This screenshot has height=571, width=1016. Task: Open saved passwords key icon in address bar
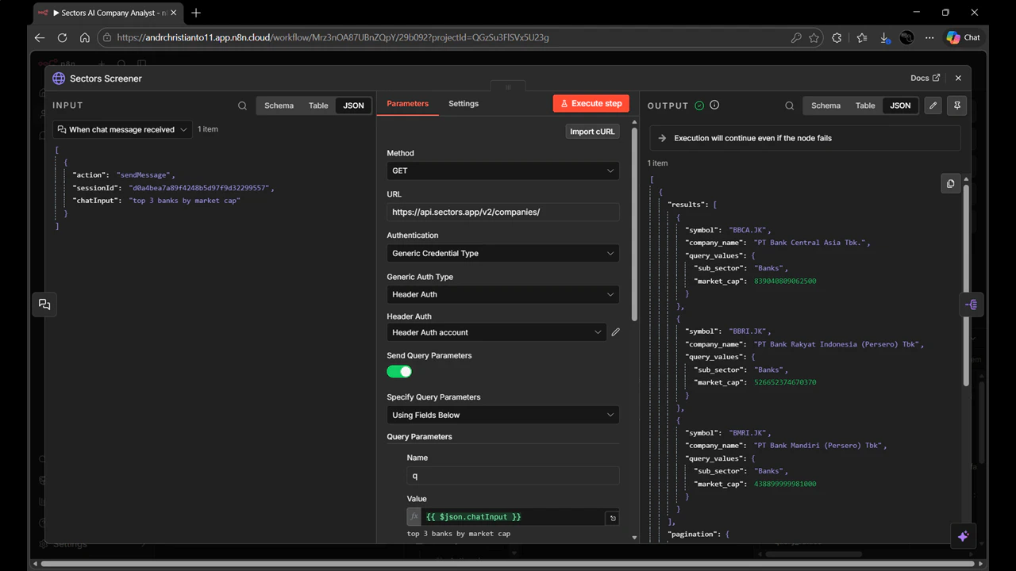pos(796,37)
